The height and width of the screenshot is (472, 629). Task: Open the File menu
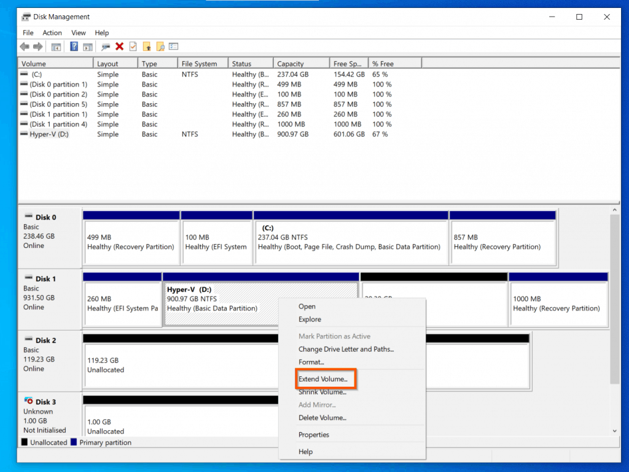point(28,33)
